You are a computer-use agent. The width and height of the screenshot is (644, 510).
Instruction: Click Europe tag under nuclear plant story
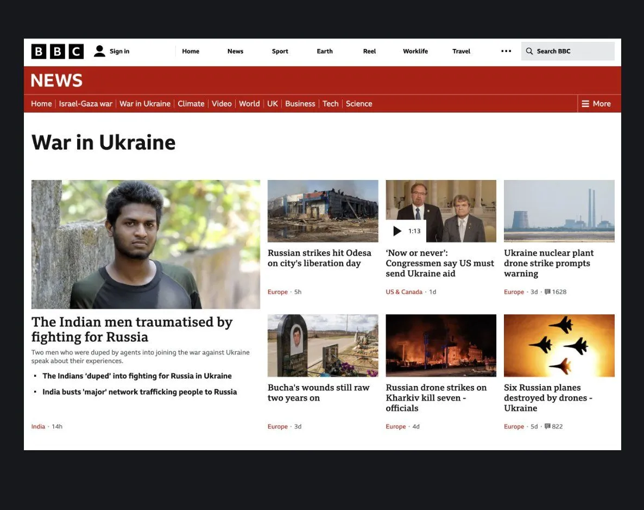coord(514,291)
